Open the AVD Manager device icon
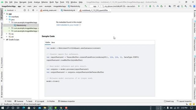Image resolution: width=196 pixels, height=110 pixels. [182, 6]
